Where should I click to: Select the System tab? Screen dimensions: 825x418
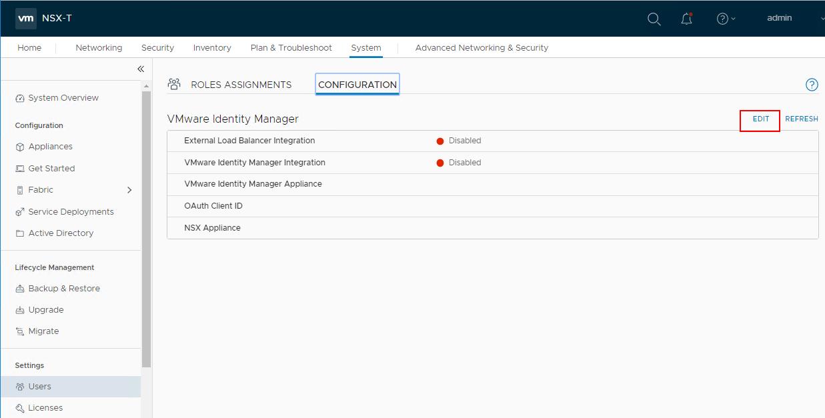tap(366, 48)
